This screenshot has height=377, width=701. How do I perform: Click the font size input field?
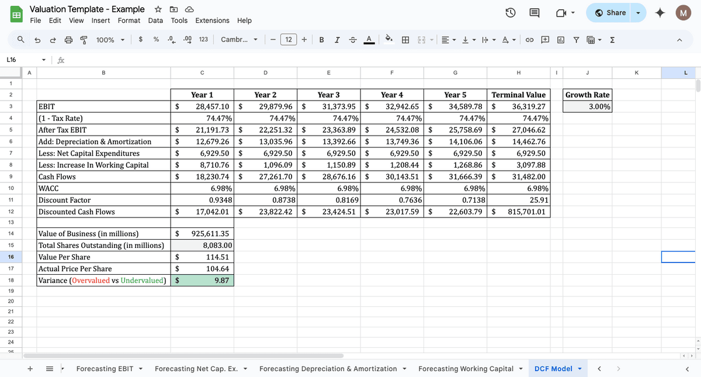point(289,40)
